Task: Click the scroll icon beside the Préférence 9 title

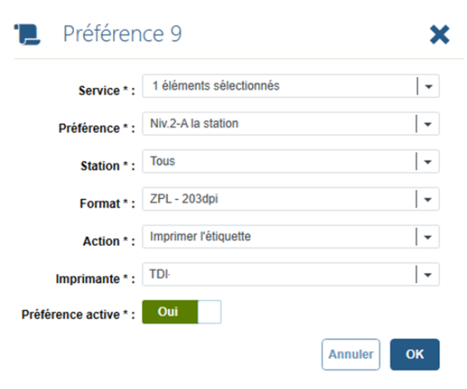Action: 27,34
